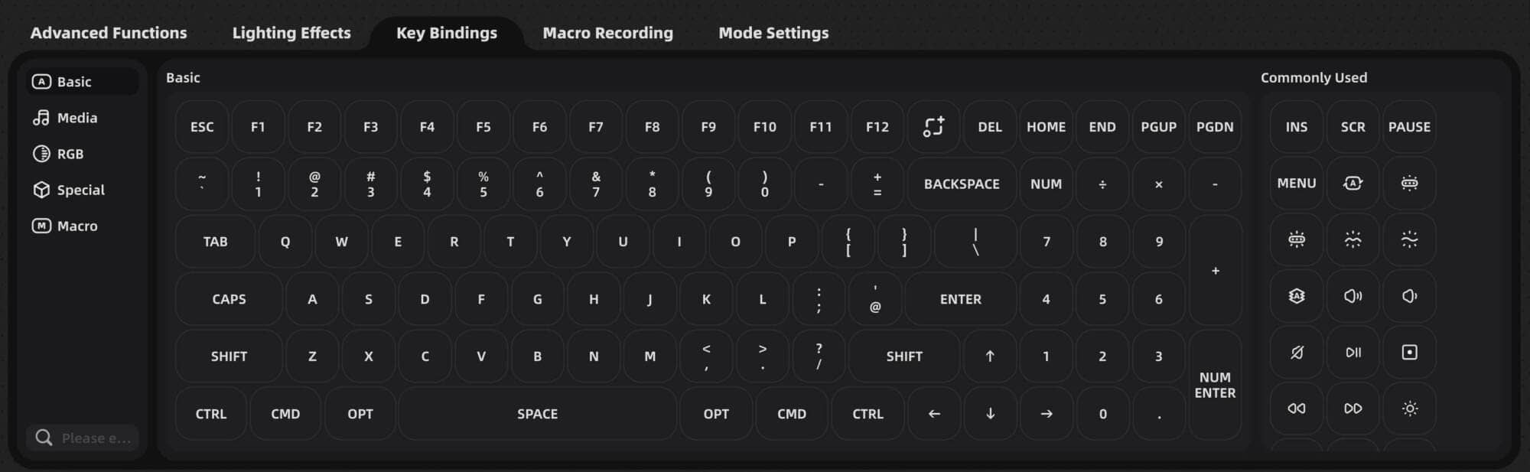
Task: Choose the play/pause media icon
Action: point(1353,353)
